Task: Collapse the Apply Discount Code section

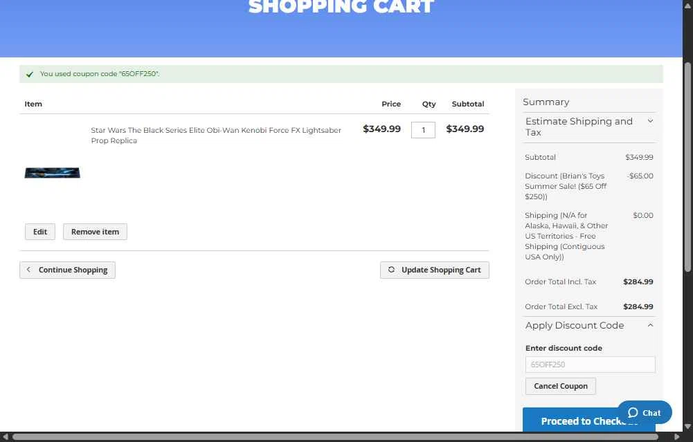Action: (x=590, y=325)
